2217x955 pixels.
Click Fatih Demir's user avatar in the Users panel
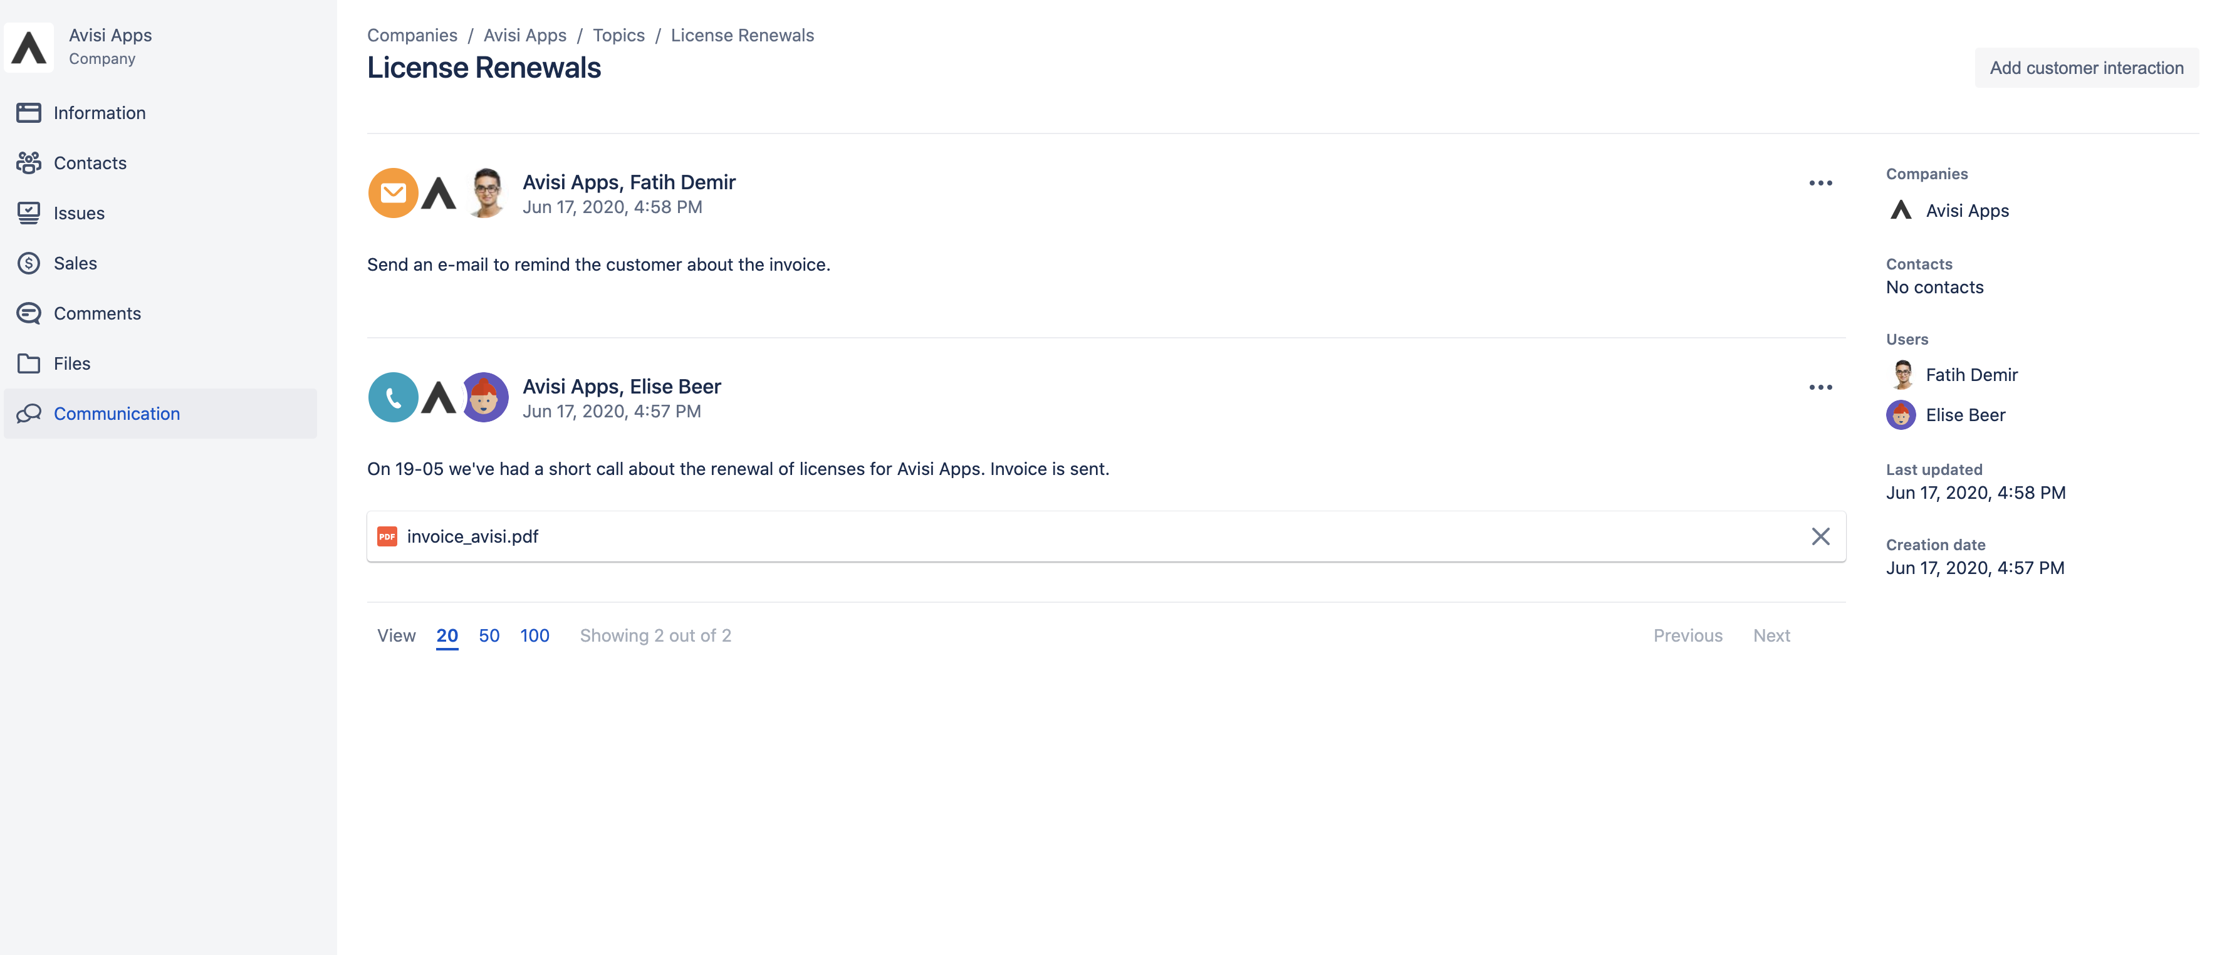pos(1902,374)
